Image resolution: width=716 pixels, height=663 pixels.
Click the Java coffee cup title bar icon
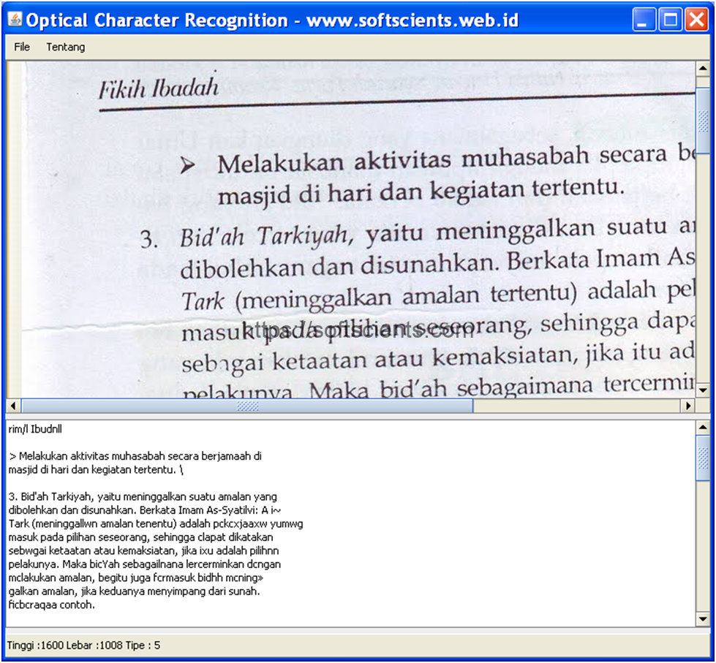click(14, 20)
